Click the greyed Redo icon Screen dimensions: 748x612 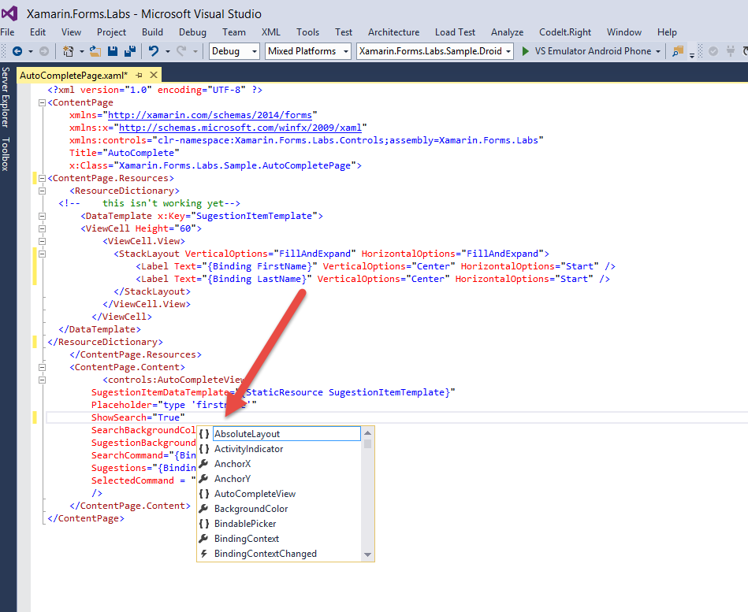click(x=181, y=51)
